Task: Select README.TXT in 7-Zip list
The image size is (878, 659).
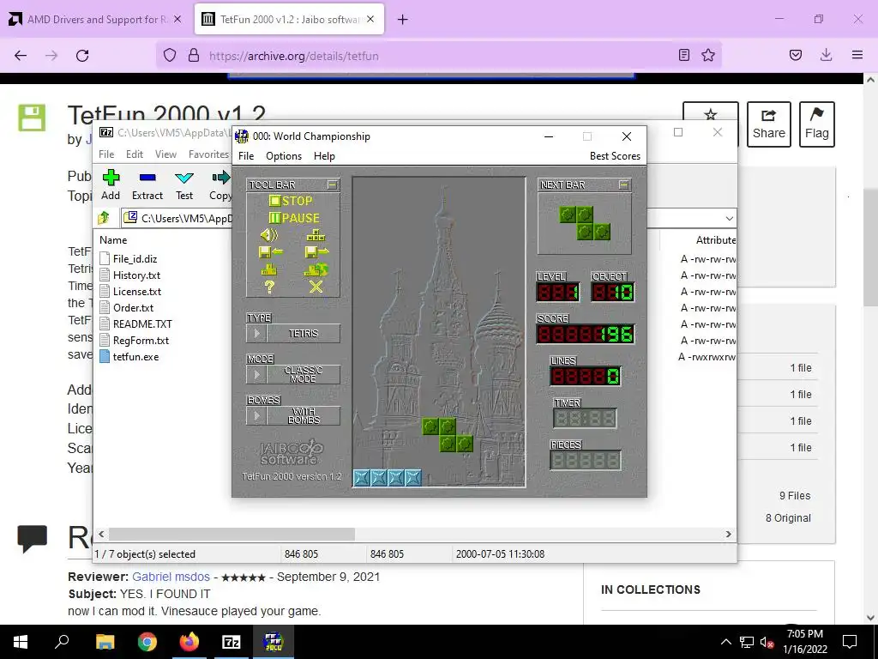Action: 142,323
